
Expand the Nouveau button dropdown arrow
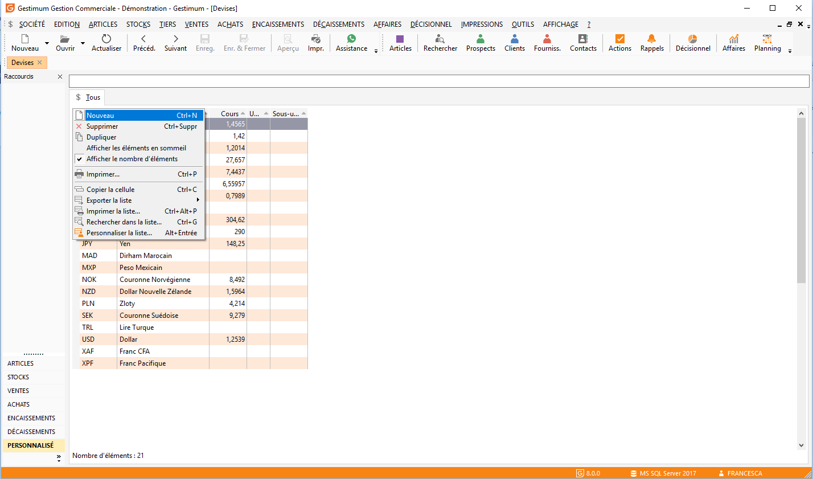[x=47, y=43]
